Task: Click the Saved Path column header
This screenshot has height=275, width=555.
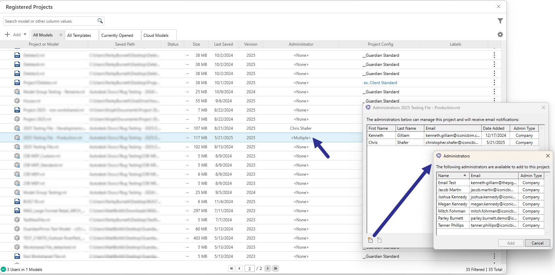Action: [x=125, y=44]
